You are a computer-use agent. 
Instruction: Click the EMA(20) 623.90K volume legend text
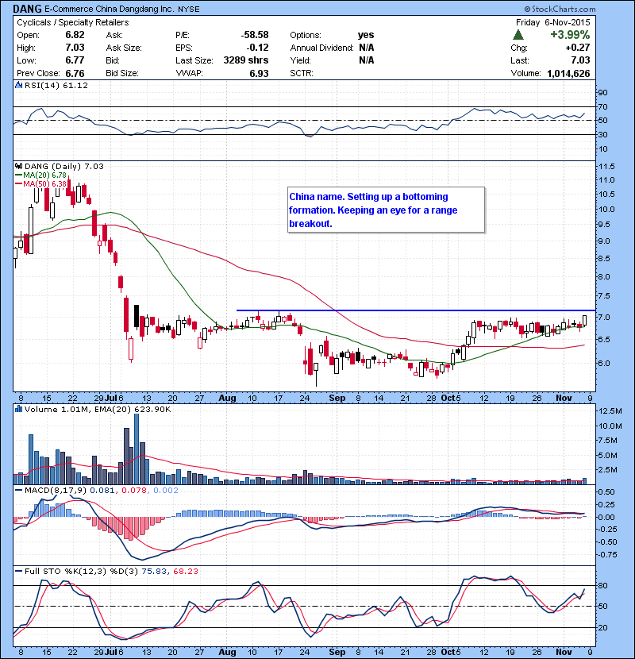pyautogui.click(x=133, y=409)
